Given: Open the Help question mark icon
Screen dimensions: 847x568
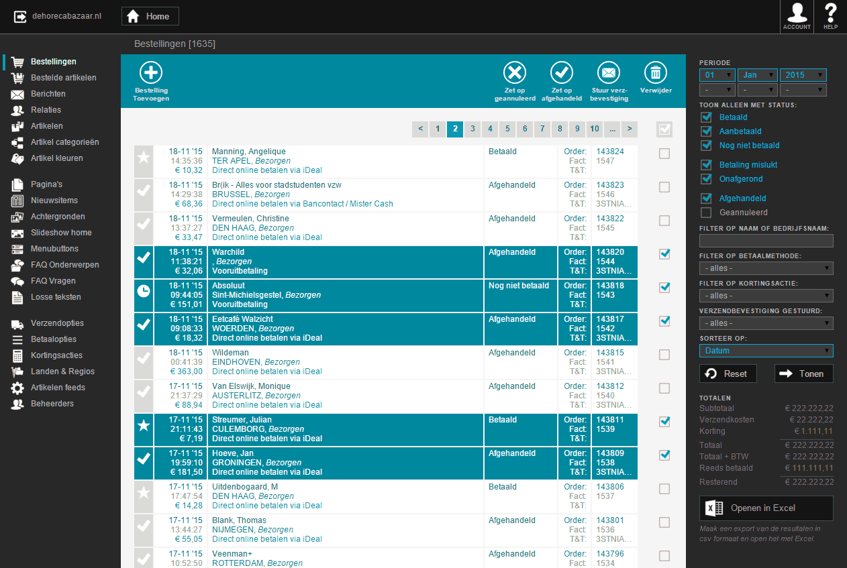Looking at the screenshot, I should (x=831, y=13).
